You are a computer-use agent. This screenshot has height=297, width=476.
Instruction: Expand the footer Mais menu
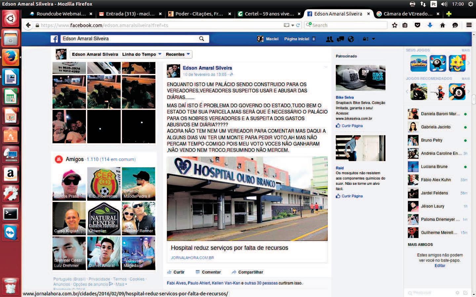pyautogui.click(x=121, y=284)
